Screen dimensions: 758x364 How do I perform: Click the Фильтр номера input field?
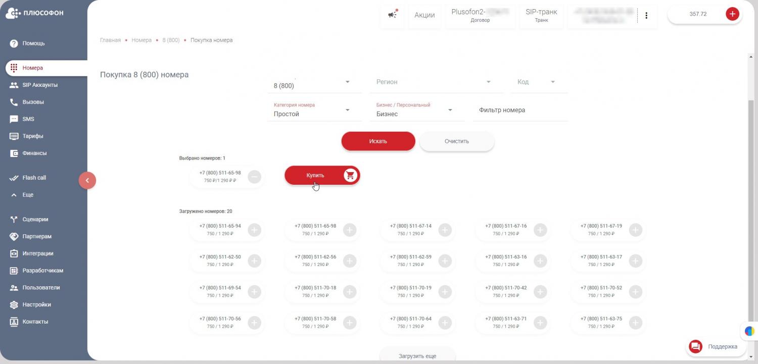point(519,110)
